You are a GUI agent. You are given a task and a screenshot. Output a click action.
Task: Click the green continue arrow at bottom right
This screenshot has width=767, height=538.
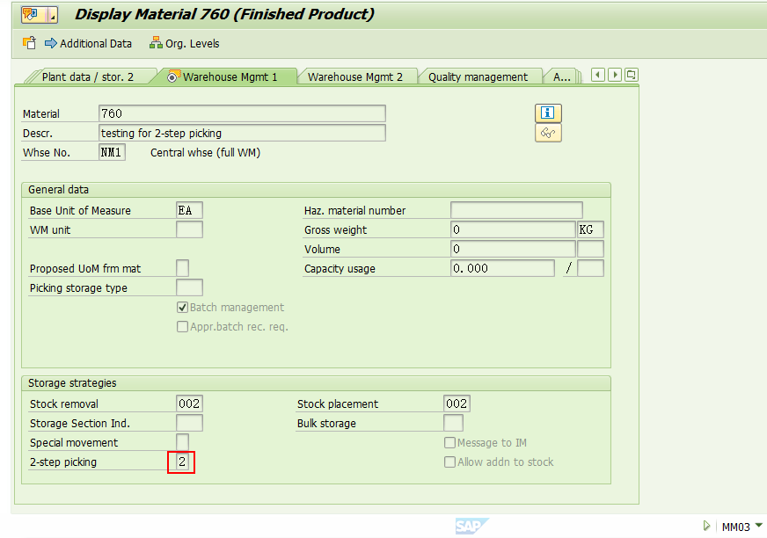point(707,525)
